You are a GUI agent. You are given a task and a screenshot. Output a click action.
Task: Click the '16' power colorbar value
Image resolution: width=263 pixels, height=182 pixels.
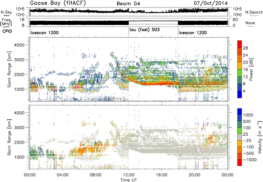click(245, 70)
